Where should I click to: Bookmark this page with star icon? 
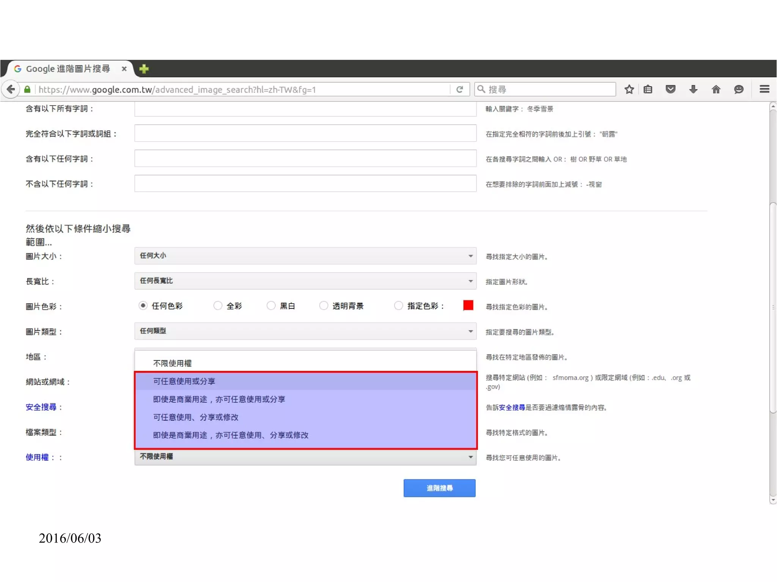point(629,89)
